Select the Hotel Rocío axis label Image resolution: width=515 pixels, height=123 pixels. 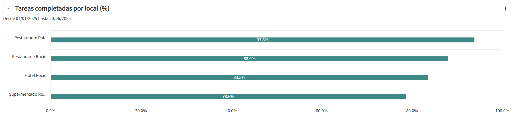35,75
